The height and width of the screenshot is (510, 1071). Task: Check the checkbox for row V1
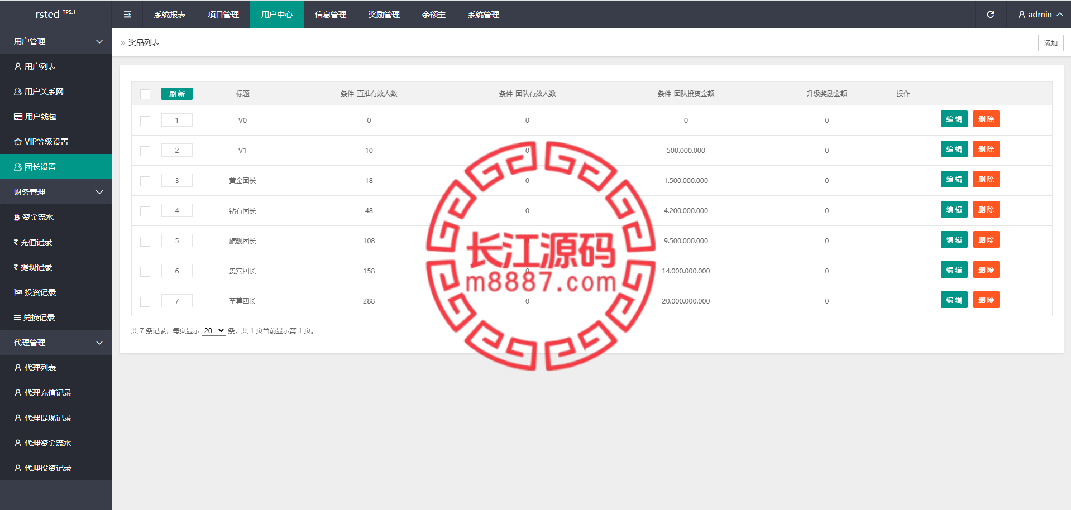point(145,151)
